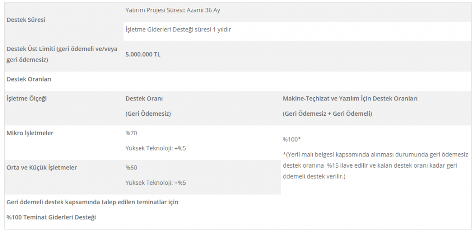Click "Yüksek Teknoloji: +%5" under the %60 rate
The width and height of the screenshot is (475, 232).
tap(155, 182)
